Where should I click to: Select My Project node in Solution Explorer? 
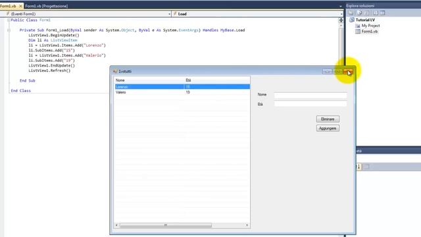[x=370, y=26]
